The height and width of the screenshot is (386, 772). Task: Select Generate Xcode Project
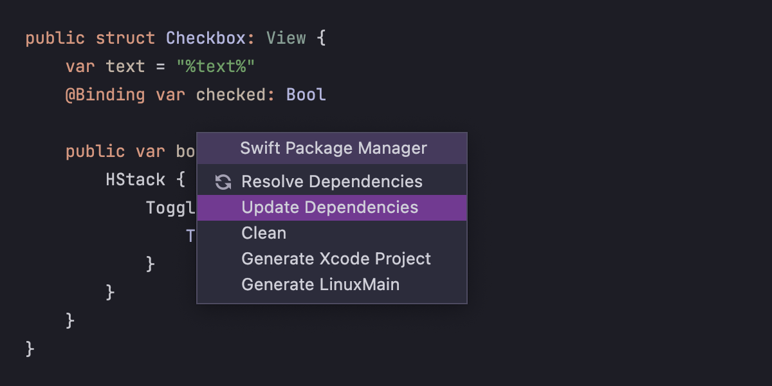336,259
